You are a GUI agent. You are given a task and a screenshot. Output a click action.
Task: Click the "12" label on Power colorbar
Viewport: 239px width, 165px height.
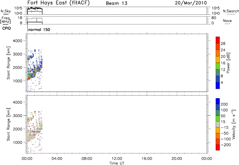coord(223,70)
